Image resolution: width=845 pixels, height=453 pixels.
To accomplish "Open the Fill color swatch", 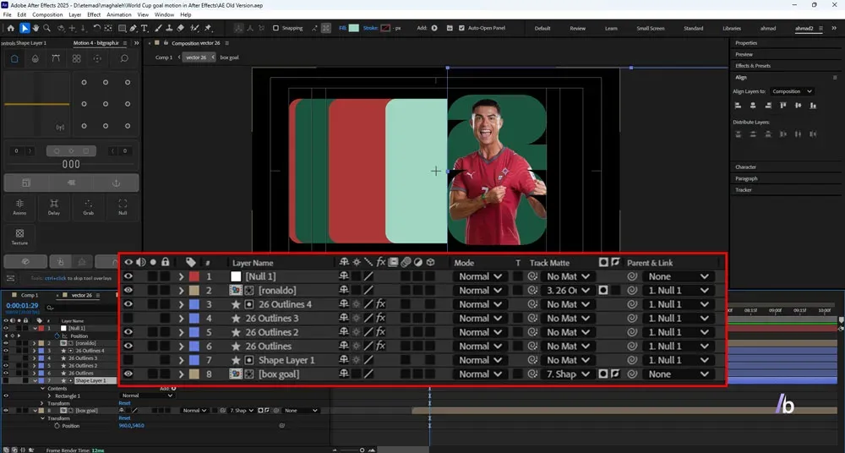I will point(353,28).
